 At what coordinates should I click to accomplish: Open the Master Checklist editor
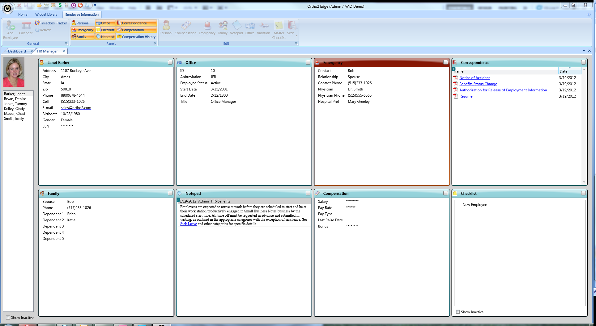[279, 30]
